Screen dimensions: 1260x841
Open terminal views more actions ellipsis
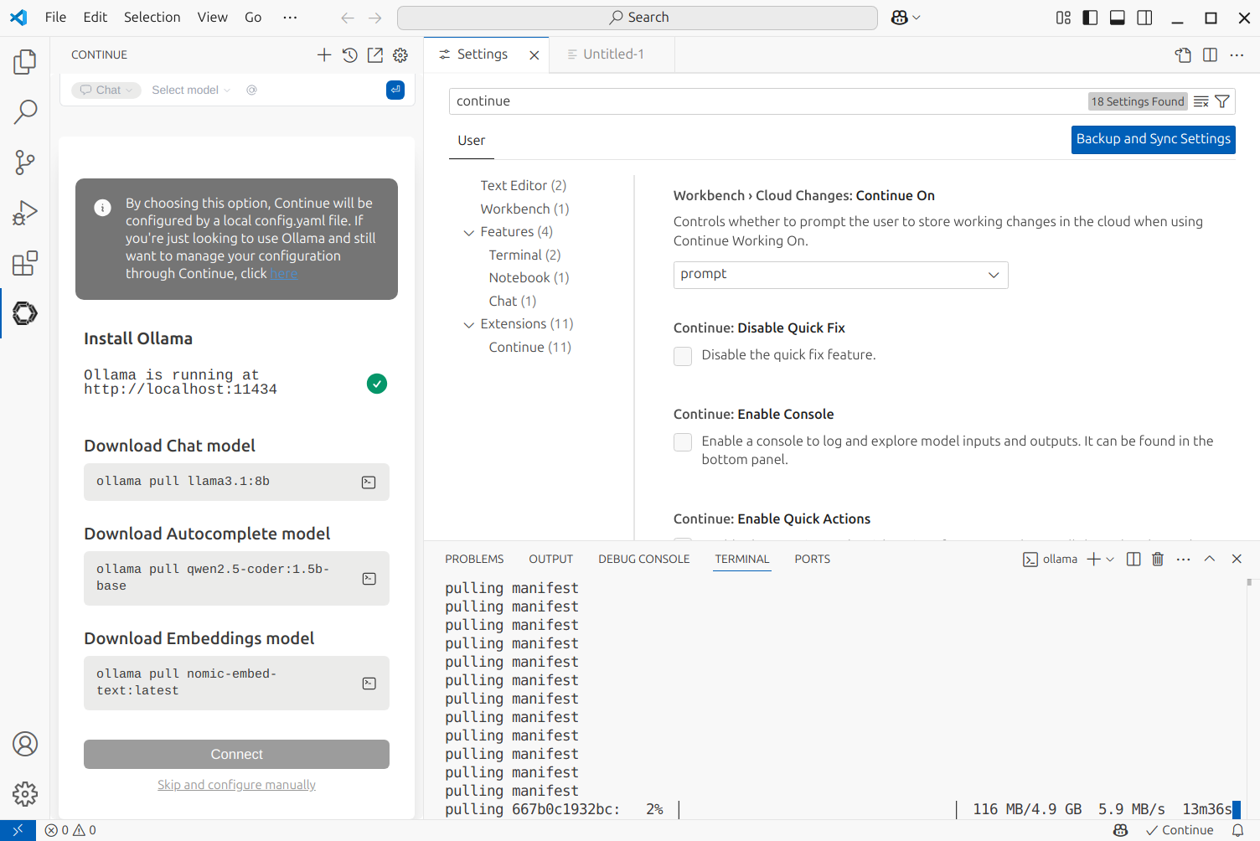tap(1183, 559)
